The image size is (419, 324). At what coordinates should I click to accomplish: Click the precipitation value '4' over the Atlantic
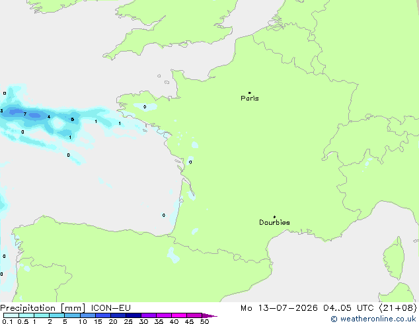pyautogui.click(x=49, y=117)
